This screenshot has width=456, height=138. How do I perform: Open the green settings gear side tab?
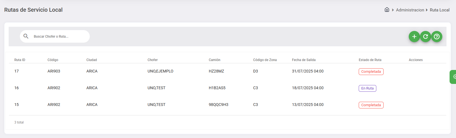[454, 77]
